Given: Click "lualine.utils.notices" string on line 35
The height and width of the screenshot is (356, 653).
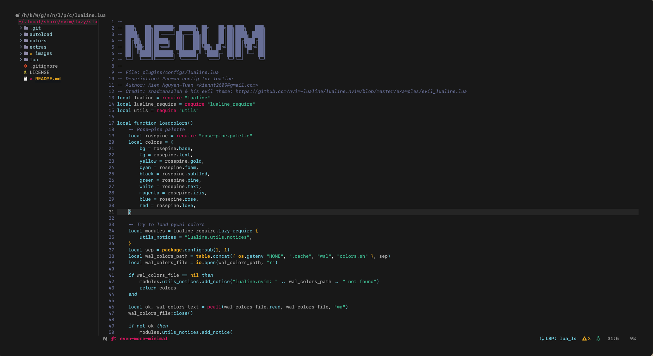Looking at the screenshot, I should 217,237.
